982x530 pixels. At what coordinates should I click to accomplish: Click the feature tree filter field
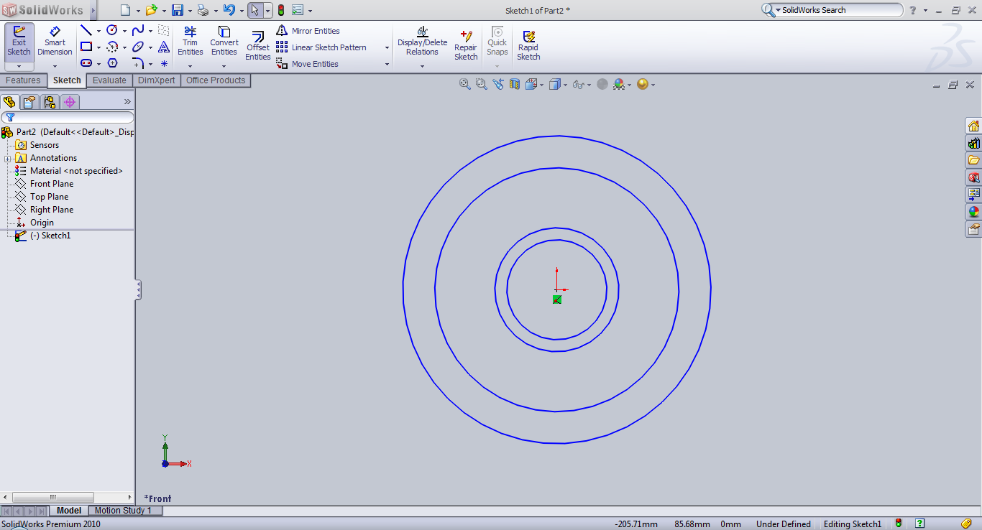(x=68, y=117)
